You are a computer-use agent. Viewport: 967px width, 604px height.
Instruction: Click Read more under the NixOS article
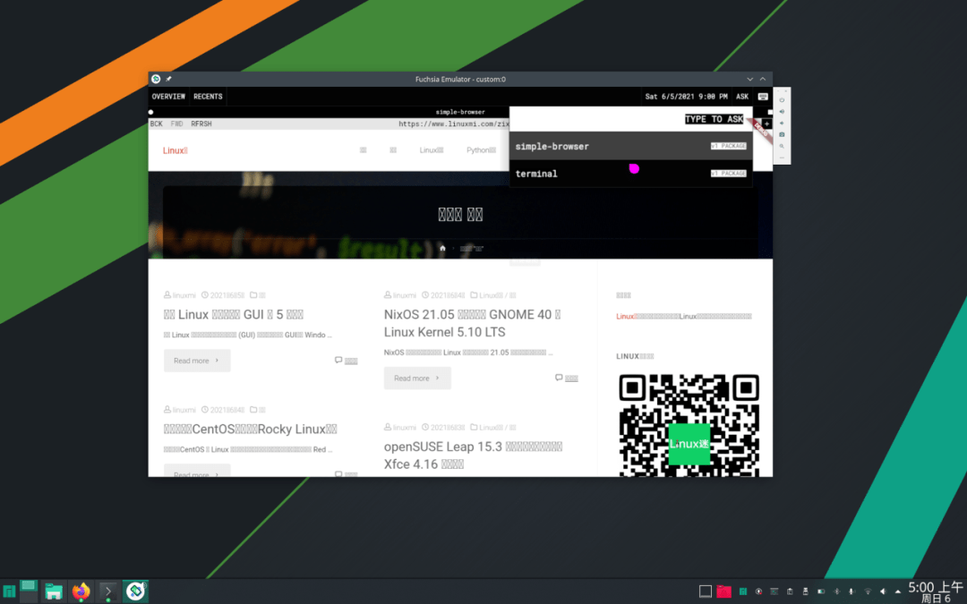(x=416, y=378)
